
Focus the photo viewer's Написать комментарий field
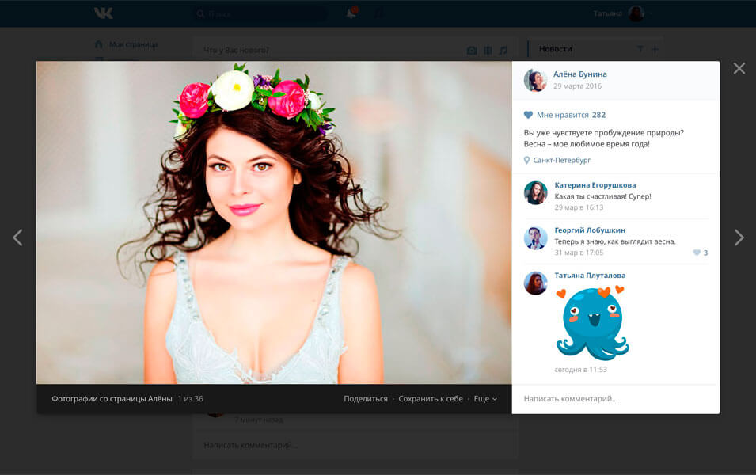pos(616,399)
